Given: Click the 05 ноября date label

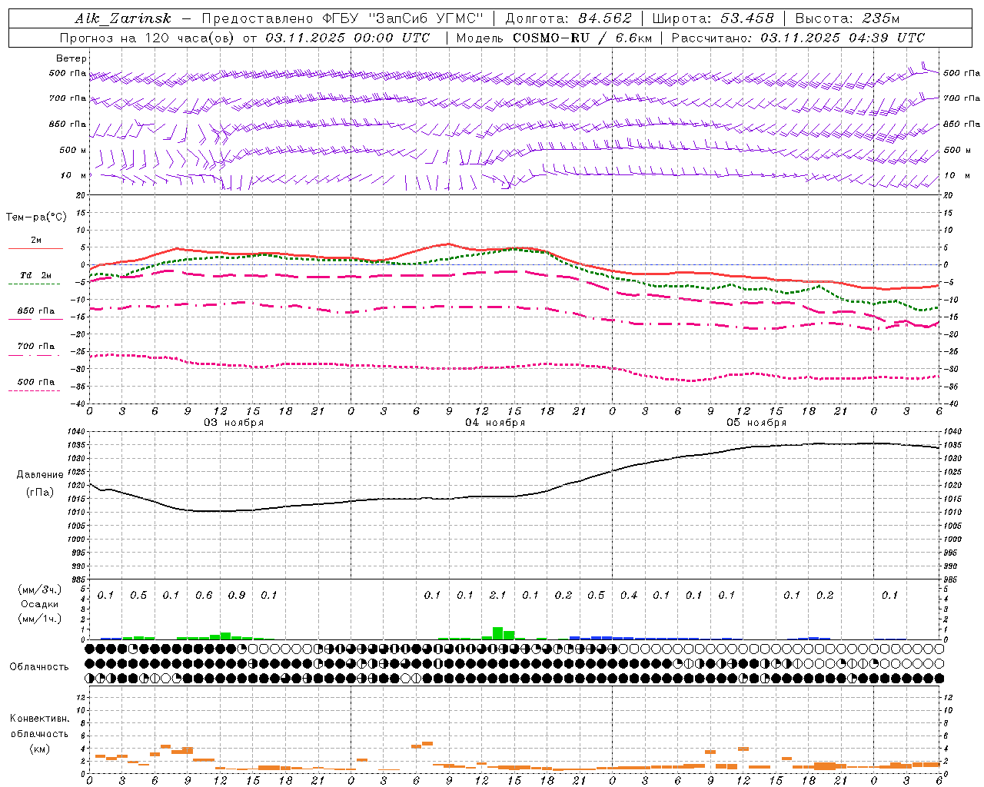Looking at the screenshot, I should tap(756, 423).
